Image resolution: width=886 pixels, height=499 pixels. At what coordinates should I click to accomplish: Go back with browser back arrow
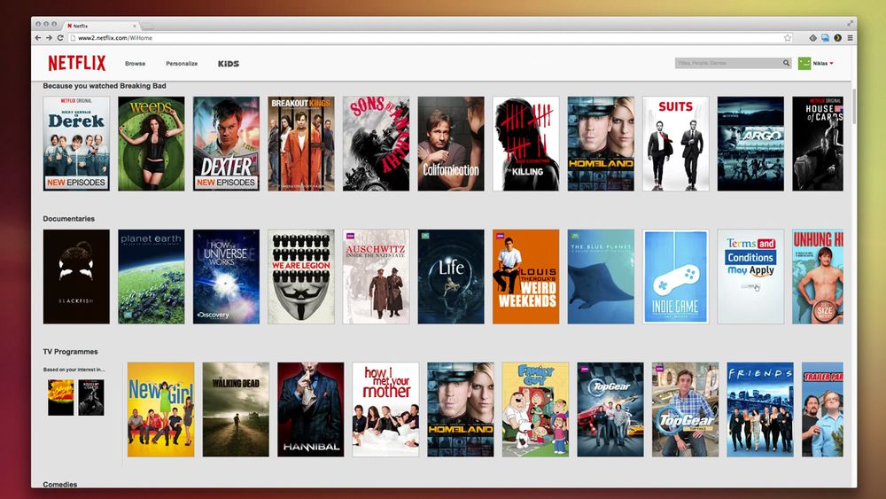point(38,38)
